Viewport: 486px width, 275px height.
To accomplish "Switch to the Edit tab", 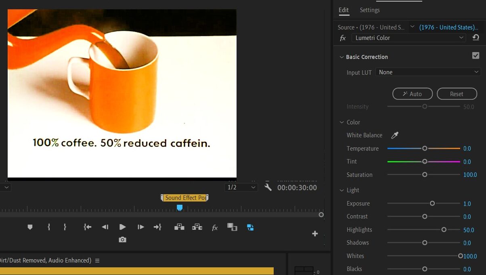I will pyautogui.click(x=344, y=10).
